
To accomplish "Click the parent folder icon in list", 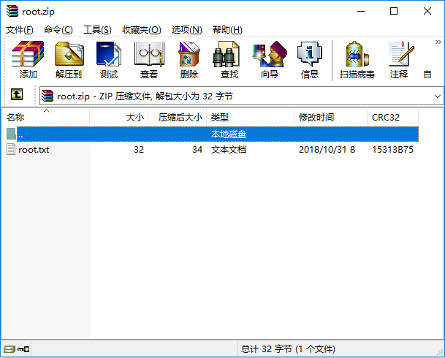I will [11, 134].
